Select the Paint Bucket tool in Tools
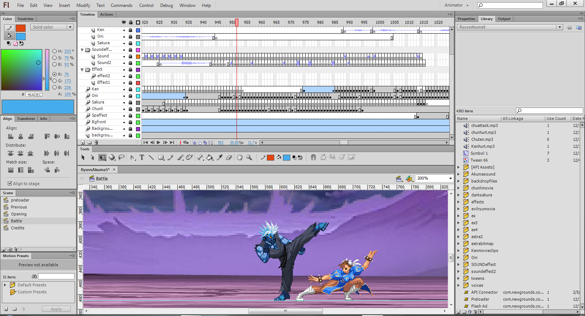585x316 pixels. pos(210,157)
